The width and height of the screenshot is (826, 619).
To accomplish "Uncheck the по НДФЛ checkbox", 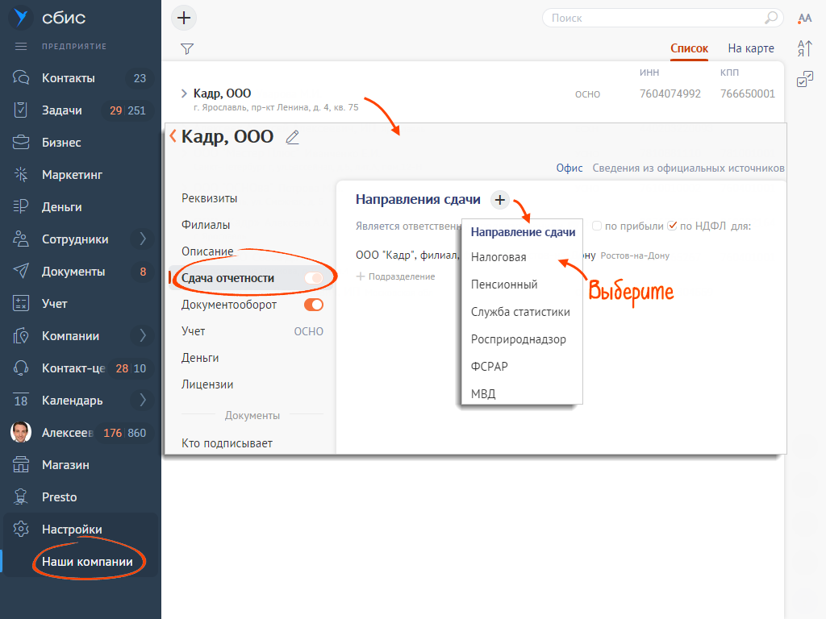I will (672, 226).
